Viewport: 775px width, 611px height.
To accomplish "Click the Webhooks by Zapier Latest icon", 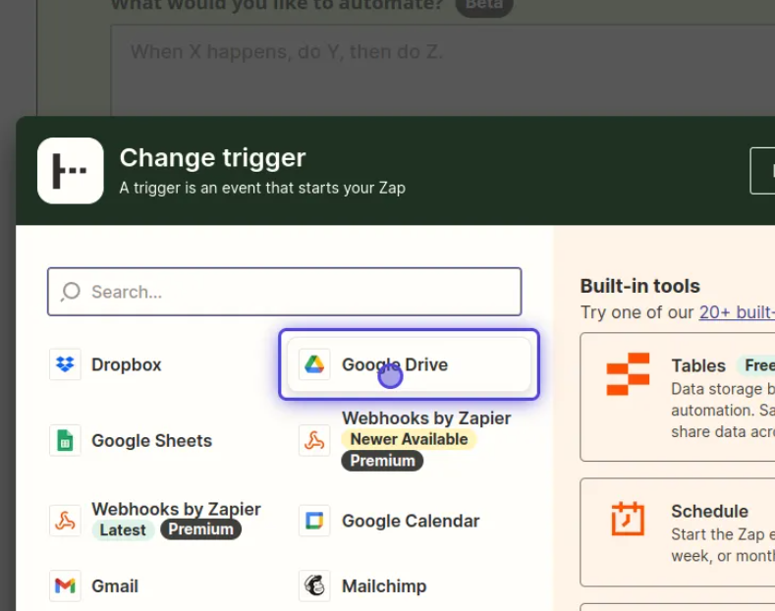I will 65,521.
